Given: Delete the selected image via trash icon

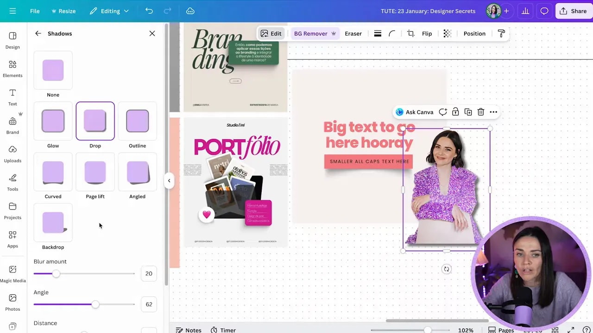Looking at the screenshot, I should pyautogui.click(x=480, y=112).
